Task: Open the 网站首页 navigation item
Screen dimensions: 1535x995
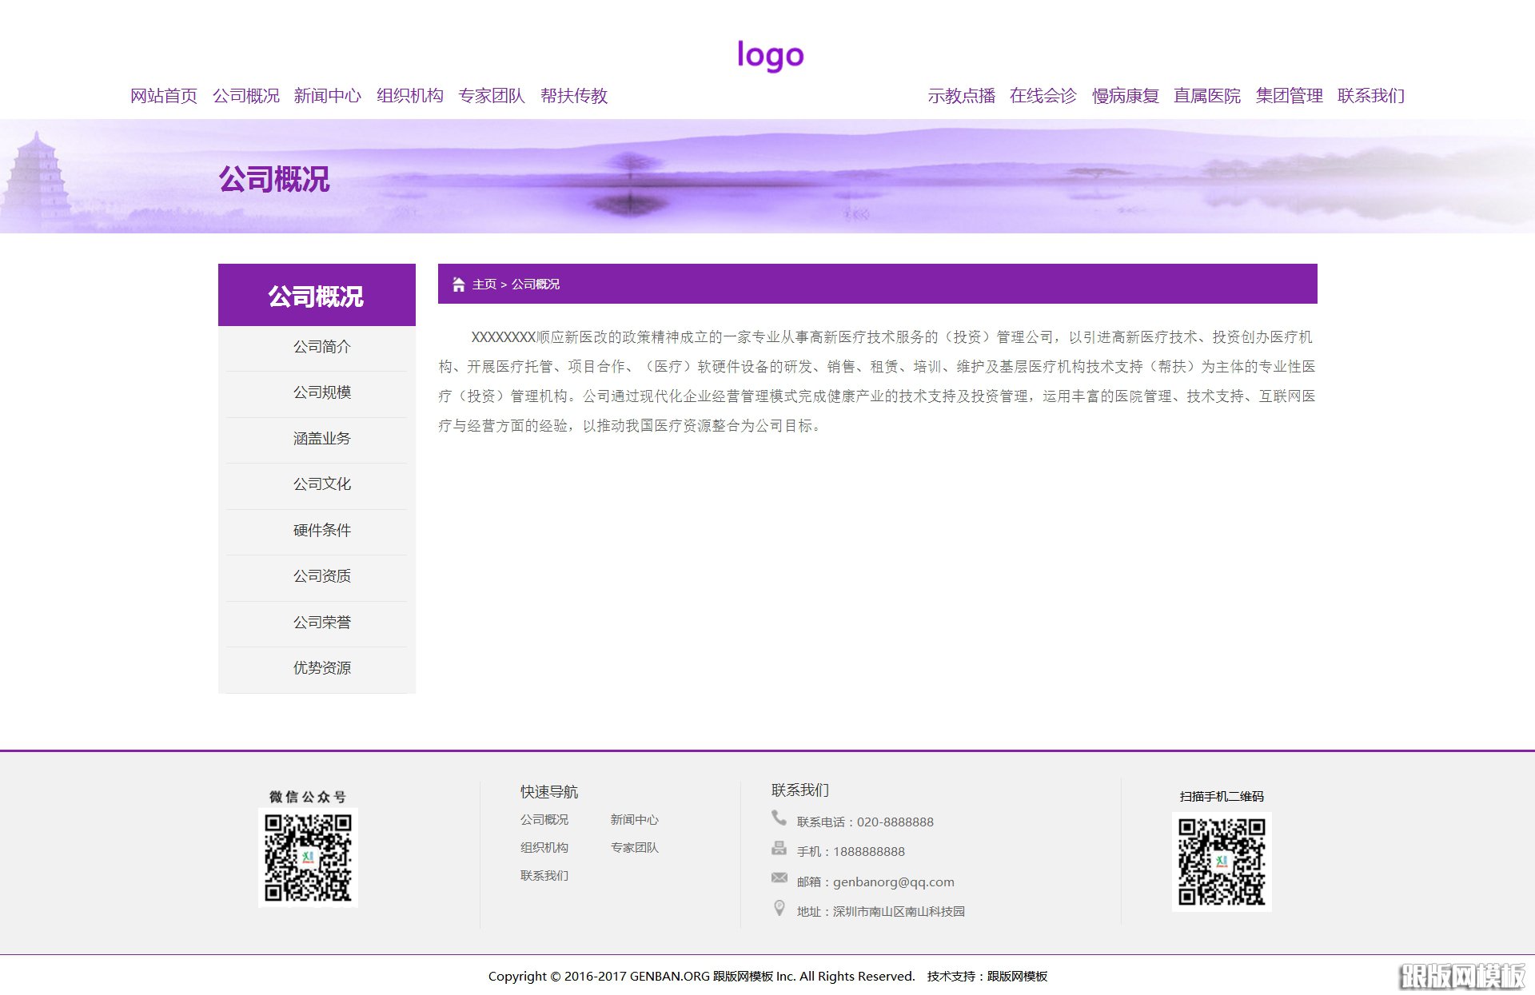Action: 164,95
